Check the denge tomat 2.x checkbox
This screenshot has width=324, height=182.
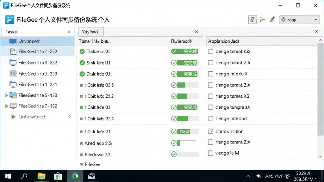210,85
